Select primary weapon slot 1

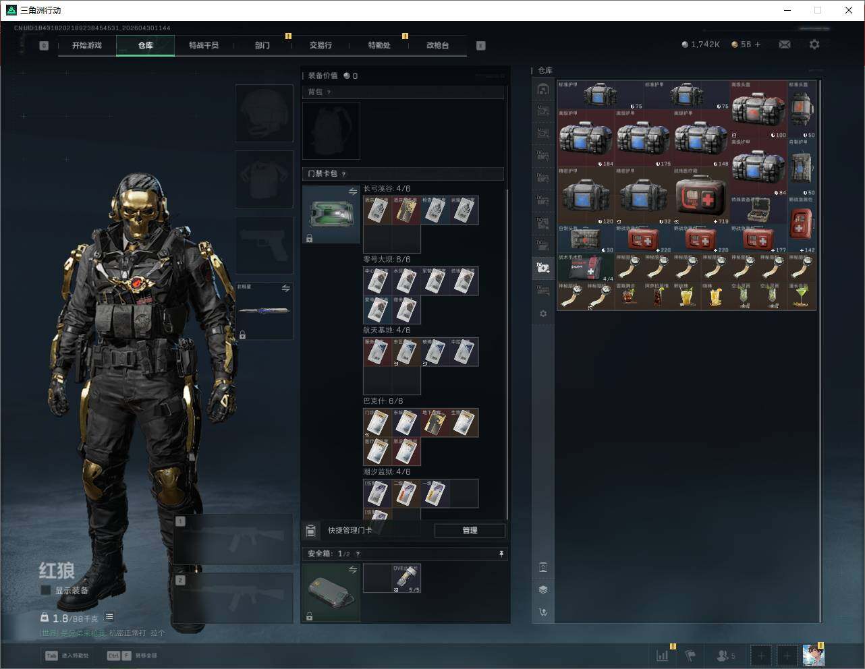[x=233, y=540]
